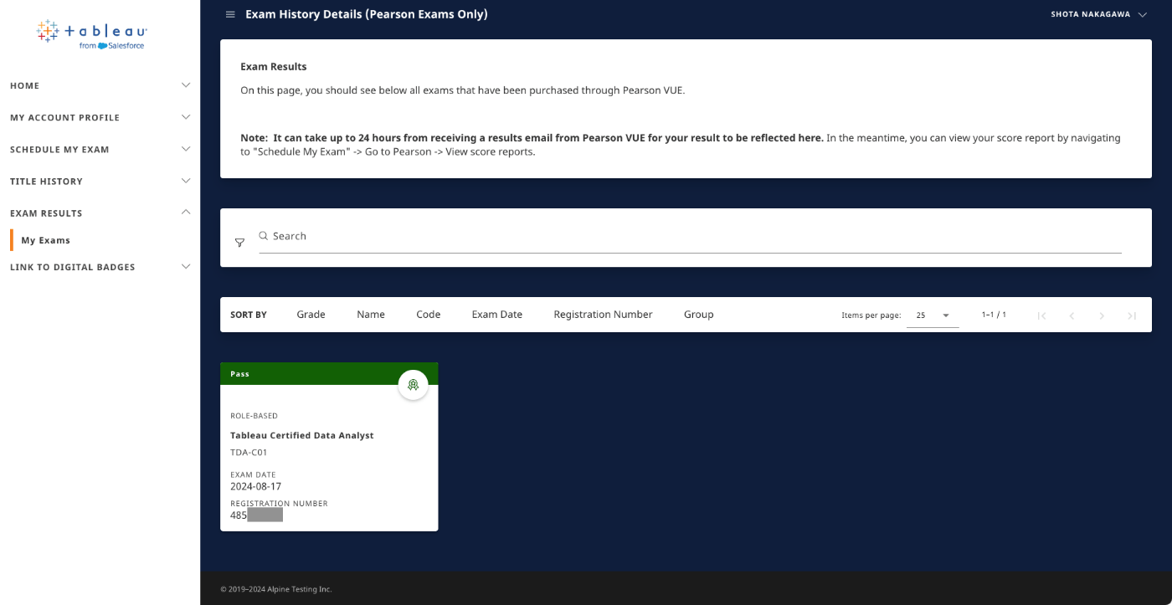Screen dimensions: 1172x605
Task: Go to next page of results
Action: point(1102,315)
